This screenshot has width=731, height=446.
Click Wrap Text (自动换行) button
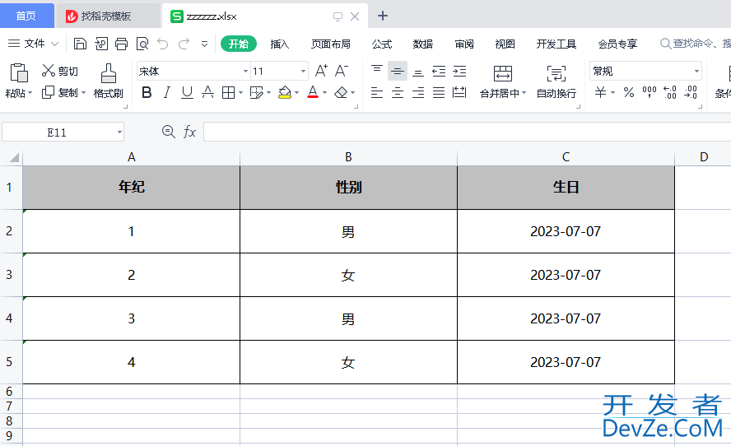coord(556,81)
